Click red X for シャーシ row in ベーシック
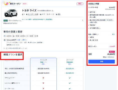 (x=43, y=83)
